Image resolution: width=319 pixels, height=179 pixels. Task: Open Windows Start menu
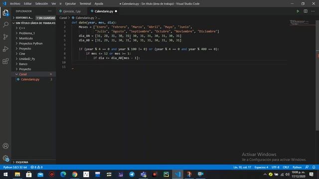(5, 175)
